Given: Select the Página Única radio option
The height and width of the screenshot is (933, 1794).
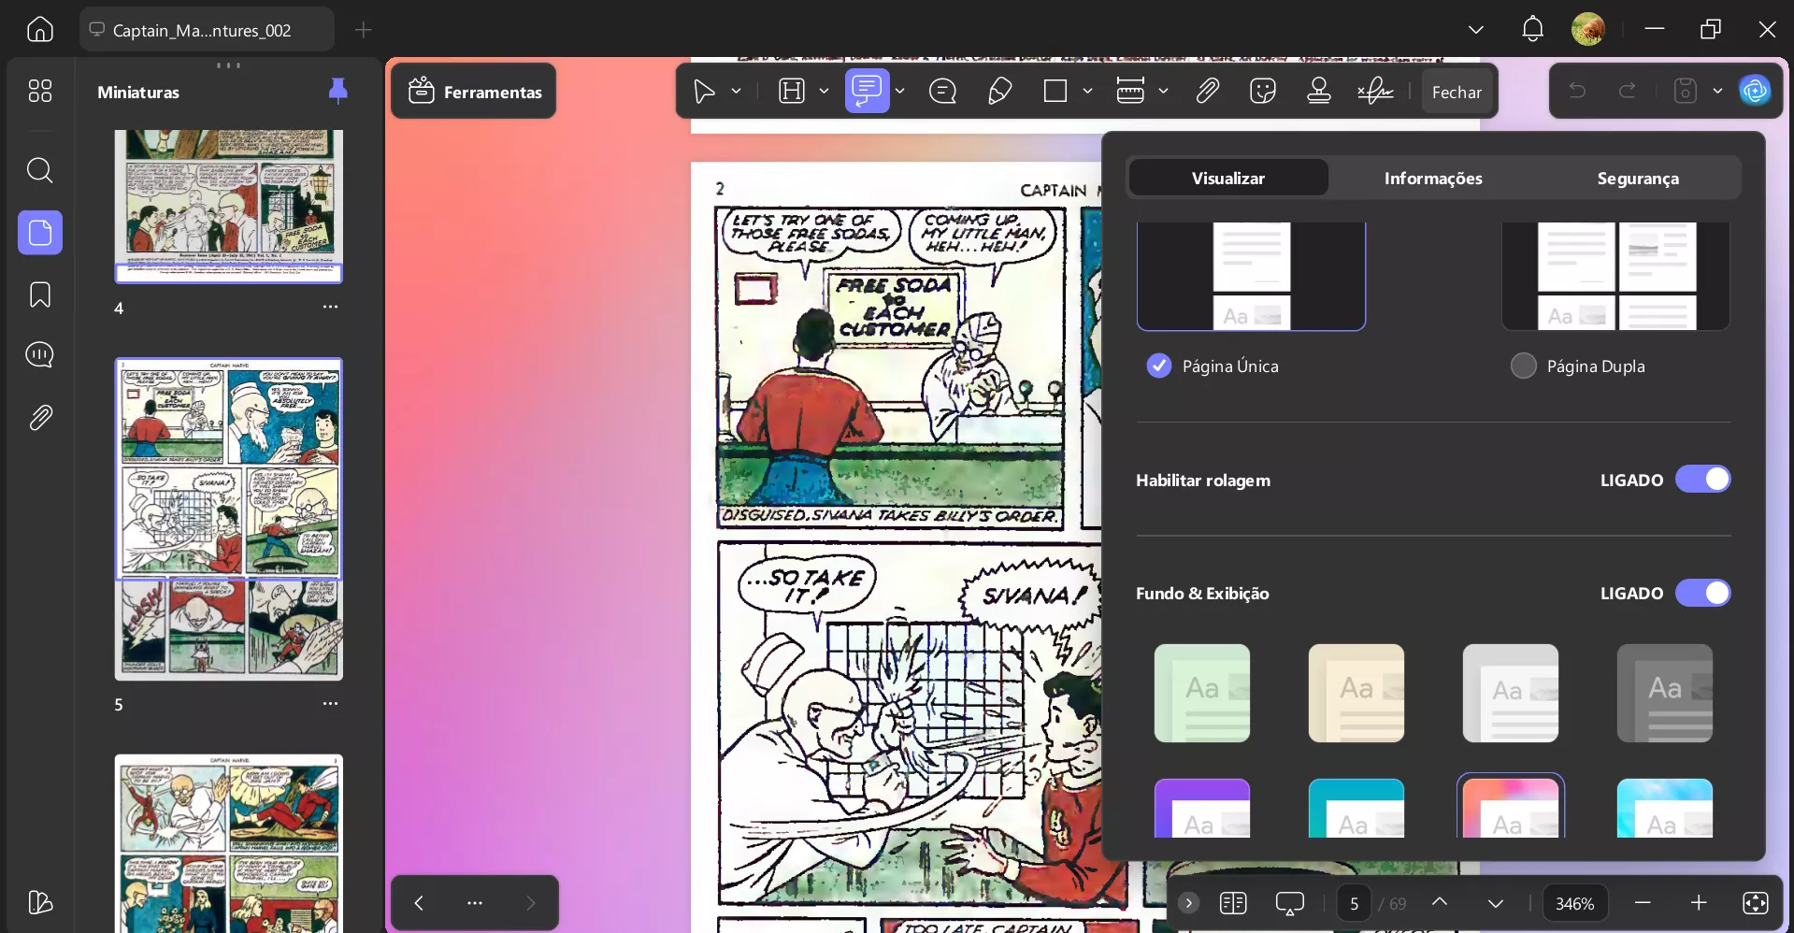Looking at the screenshot, I should (1158, 366).
